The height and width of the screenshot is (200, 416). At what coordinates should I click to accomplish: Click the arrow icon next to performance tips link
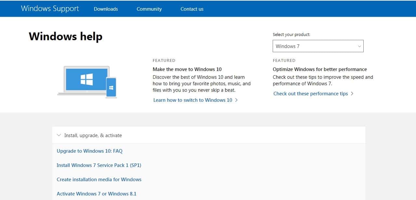tap(352, 94)
